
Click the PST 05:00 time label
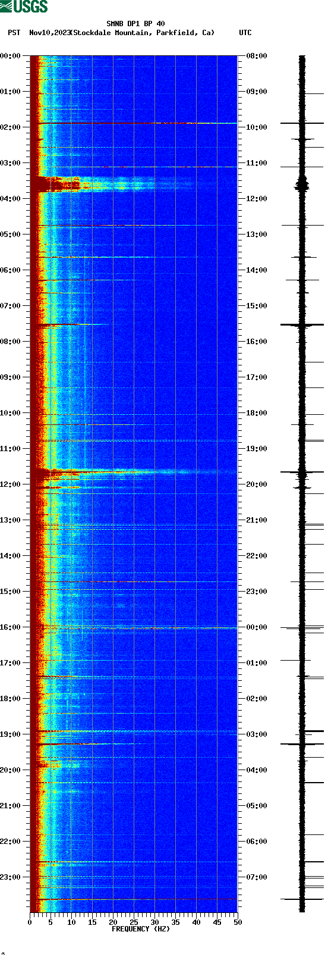point(11,234)
